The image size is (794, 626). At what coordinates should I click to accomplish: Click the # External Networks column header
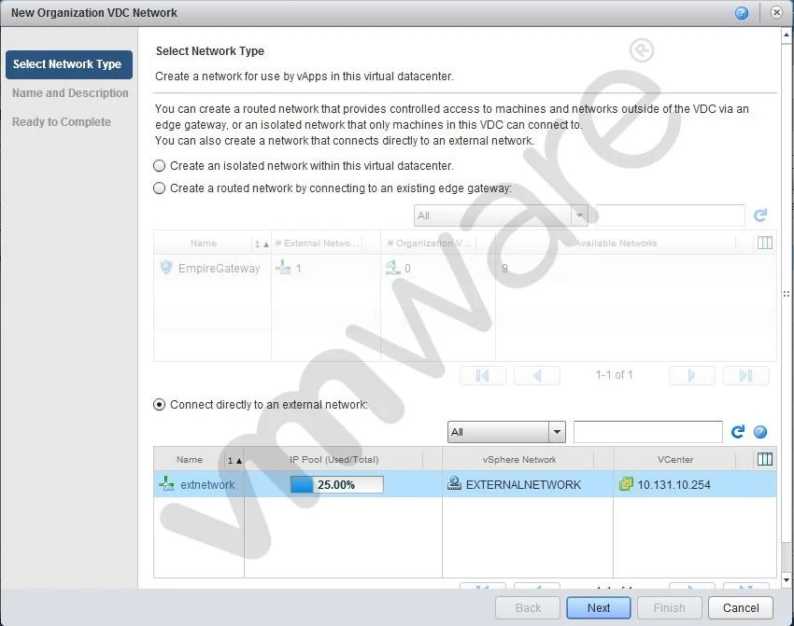pyautogui.click(x=317, y=243)
